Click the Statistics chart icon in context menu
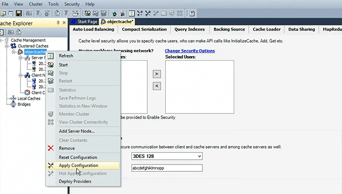The width and height of the screenshot is (342, 194). click(x=51, y=90)
